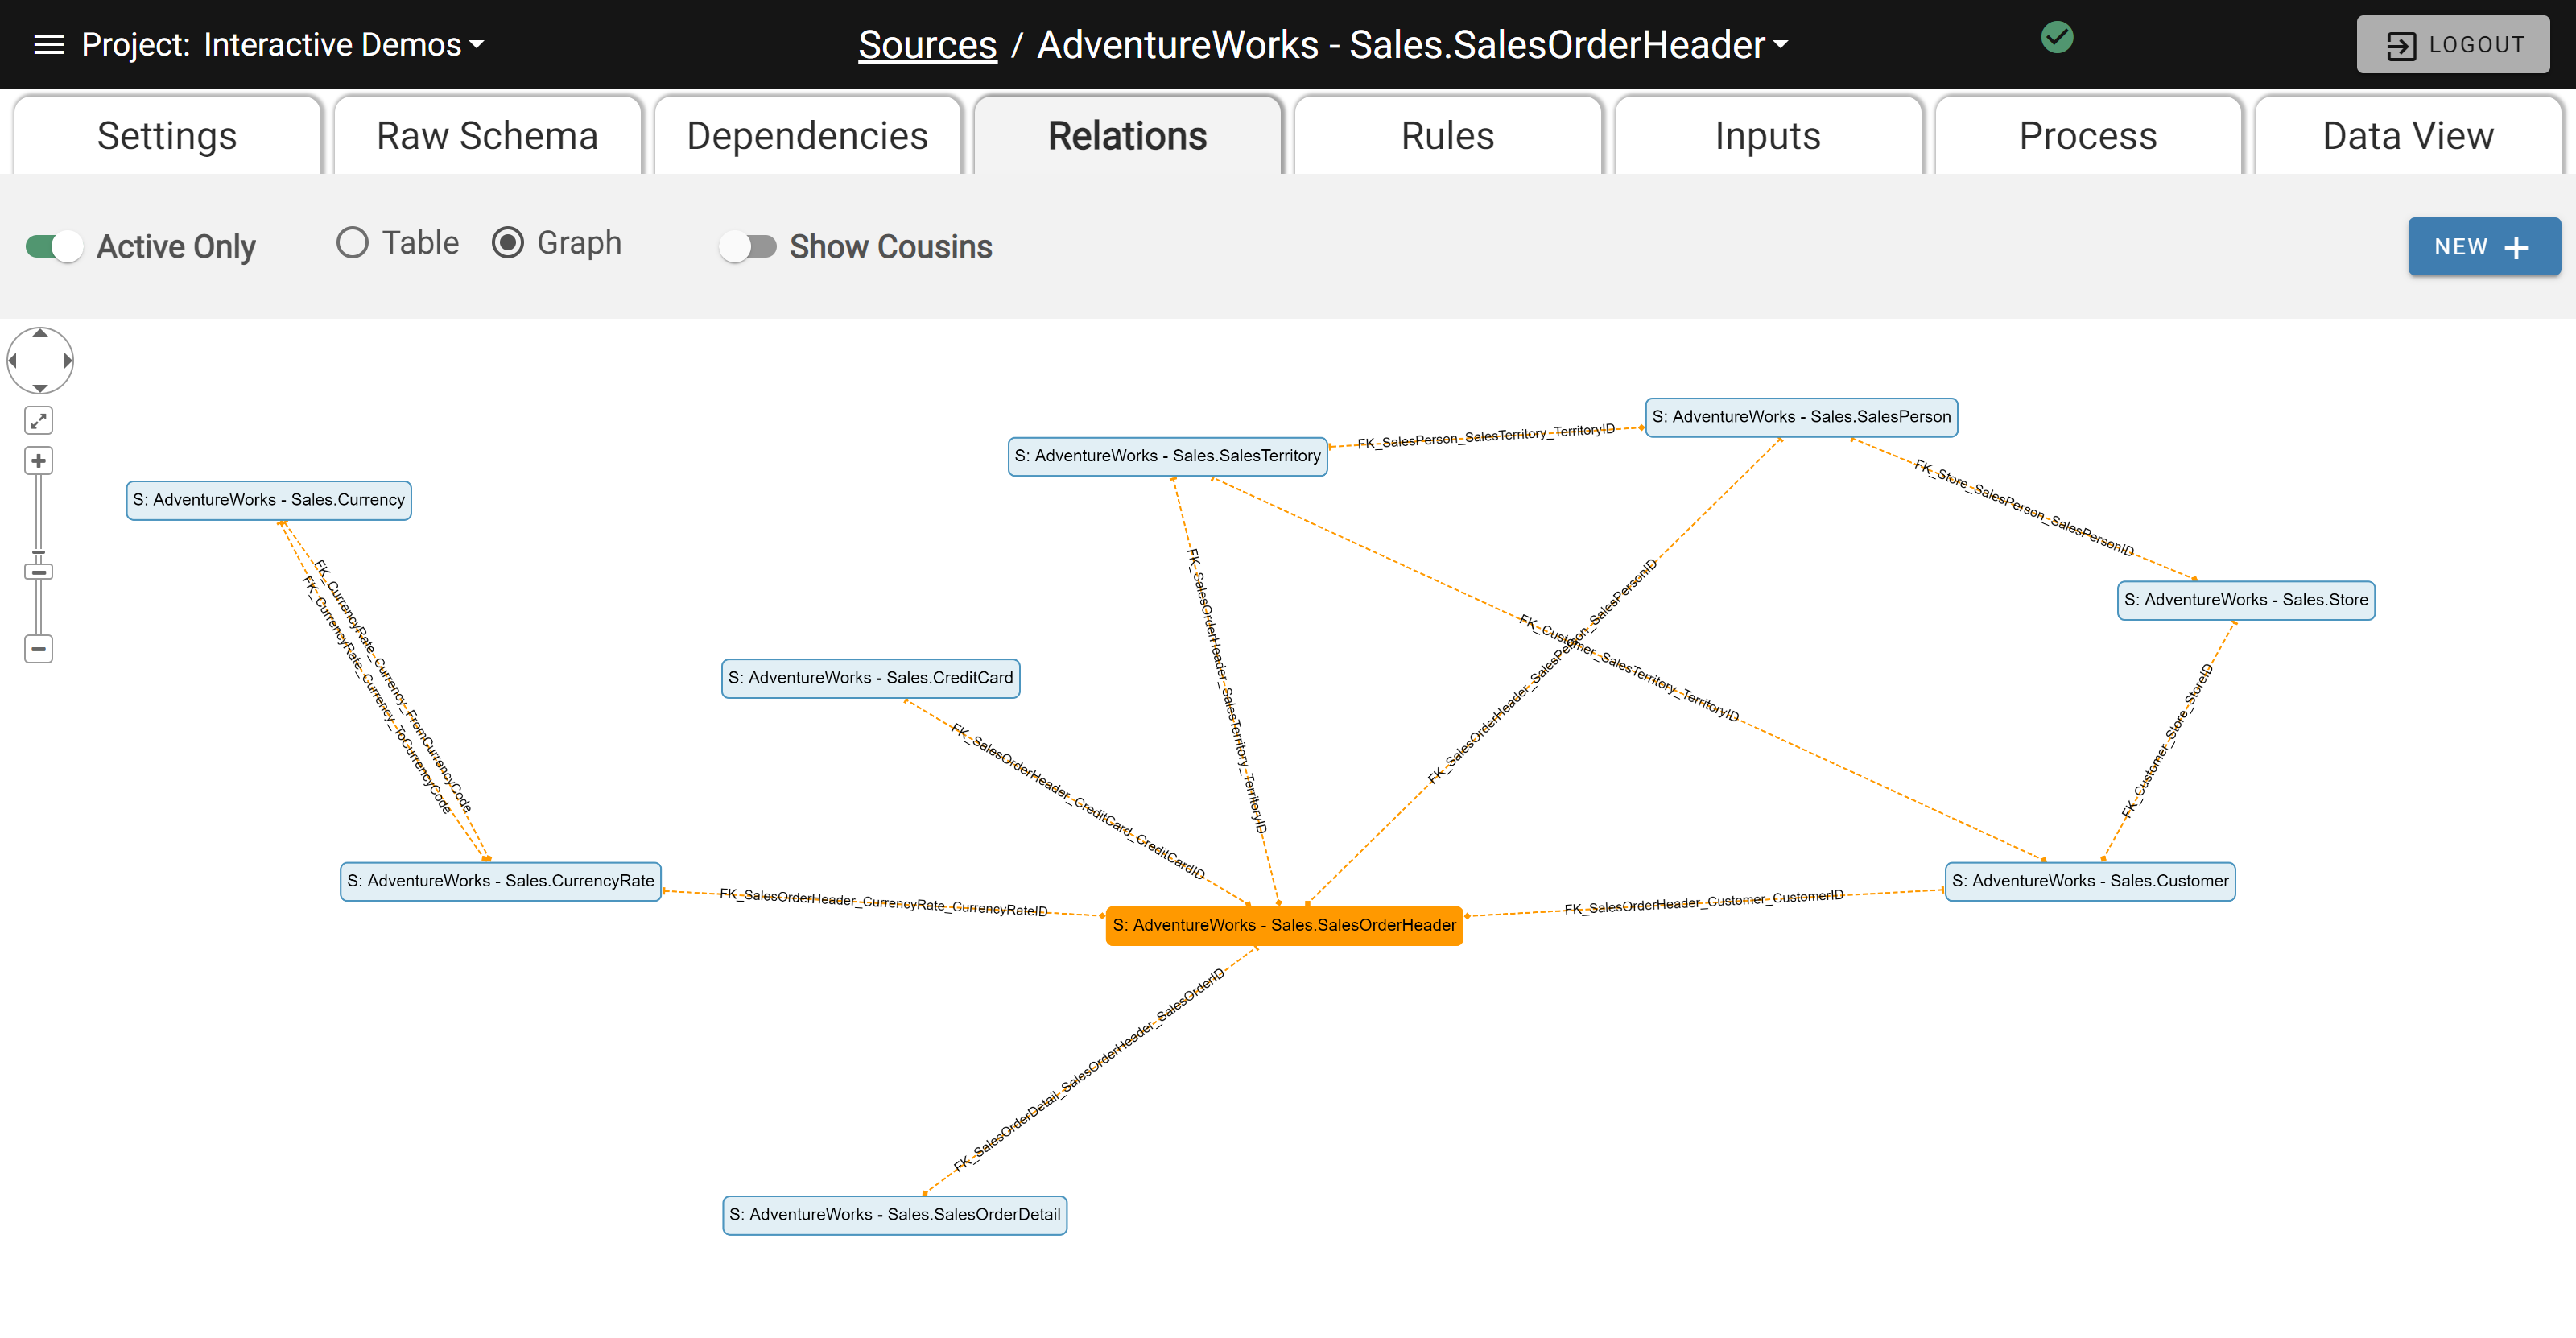
Task: Open the Process tab
Action: (2087, 136)
